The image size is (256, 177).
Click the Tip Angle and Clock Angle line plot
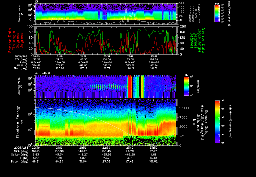(x=106, y=40)
